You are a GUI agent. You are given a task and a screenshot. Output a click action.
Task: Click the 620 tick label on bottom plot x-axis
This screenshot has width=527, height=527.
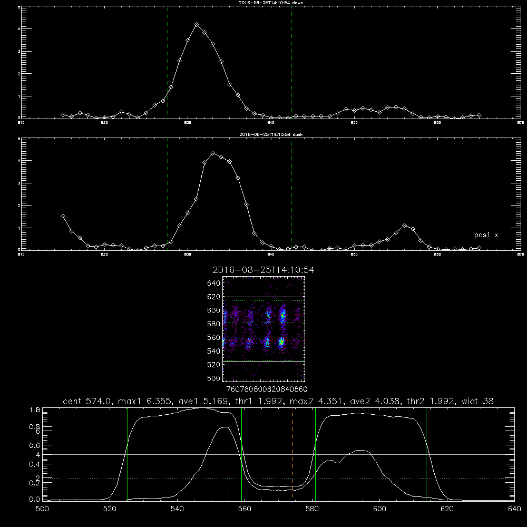447,509
